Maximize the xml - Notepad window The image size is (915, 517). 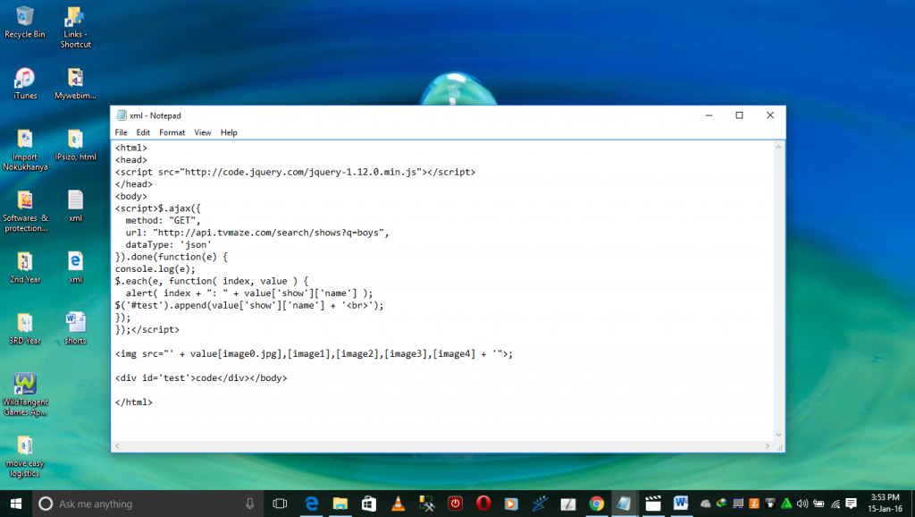(x=739, y=115)
